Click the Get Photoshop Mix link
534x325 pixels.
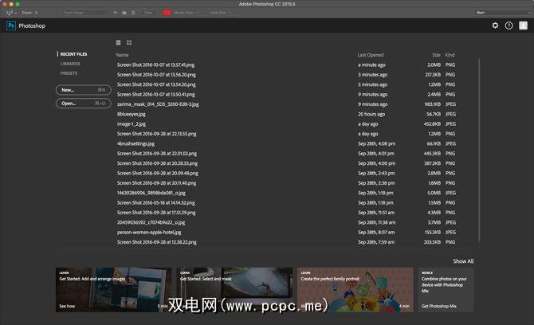pyautogui.click(x=439, y=306)
